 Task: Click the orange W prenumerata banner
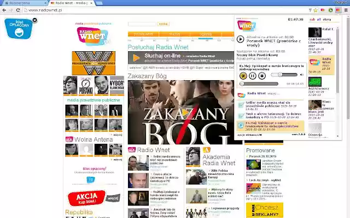[94, 63]
